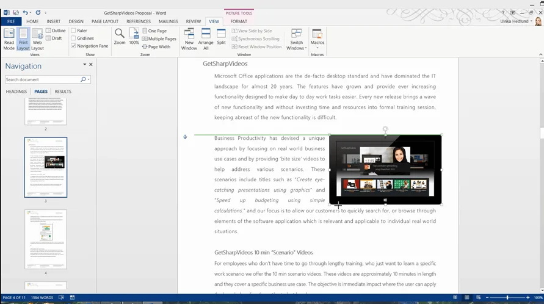This screenshot has height=304, width=544.
Task: Click 100% zoom level in status bar
Action: point(538,298)
